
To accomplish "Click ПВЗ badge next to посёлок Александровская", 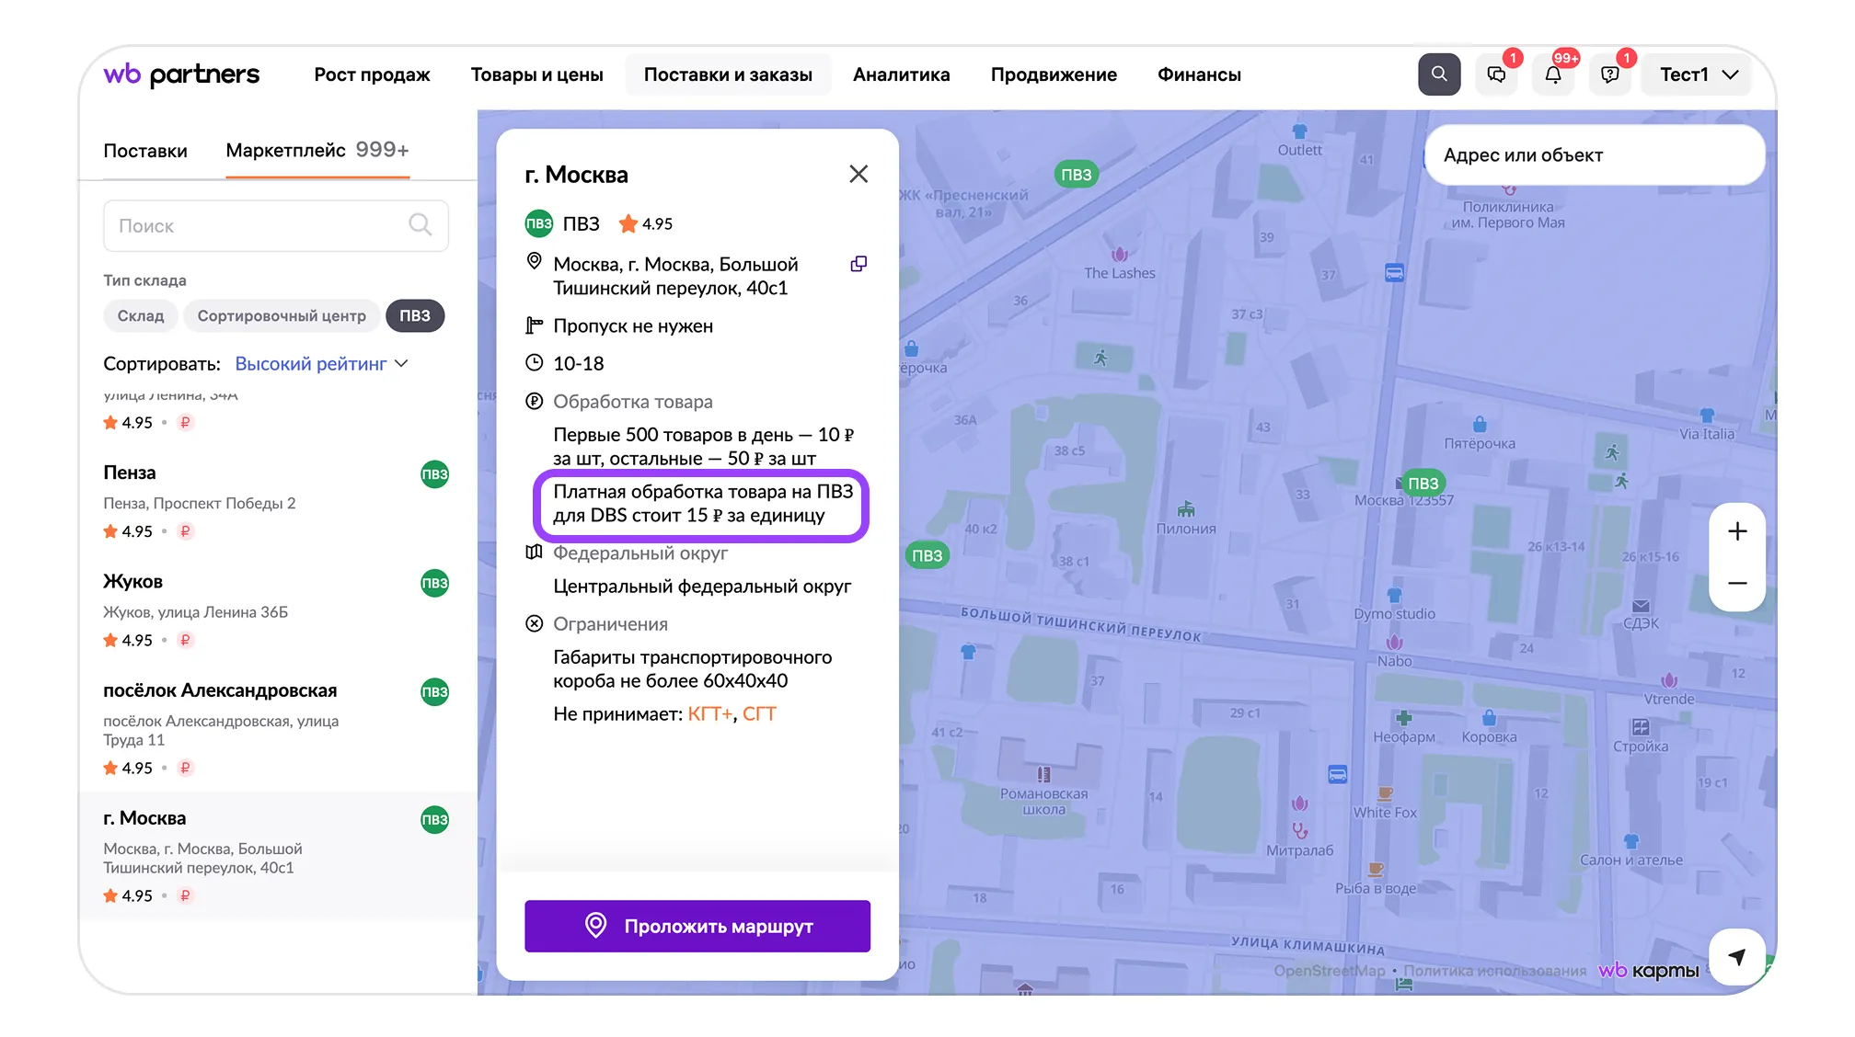I will coord(434,692).
